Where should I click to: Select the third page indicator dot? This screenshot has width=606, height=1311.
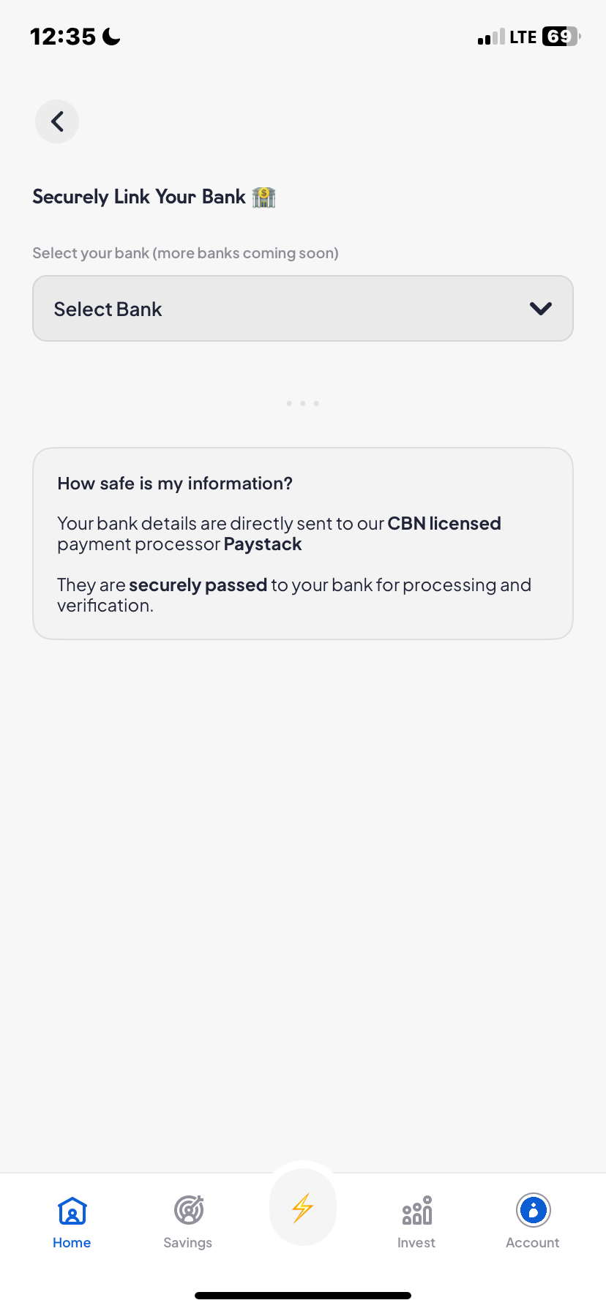click(x=316, y=402)
